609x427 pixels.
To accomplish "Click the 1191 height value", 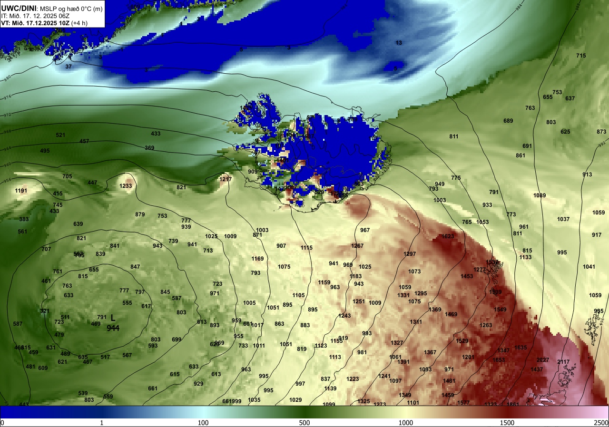I will (x=21, y=191).
